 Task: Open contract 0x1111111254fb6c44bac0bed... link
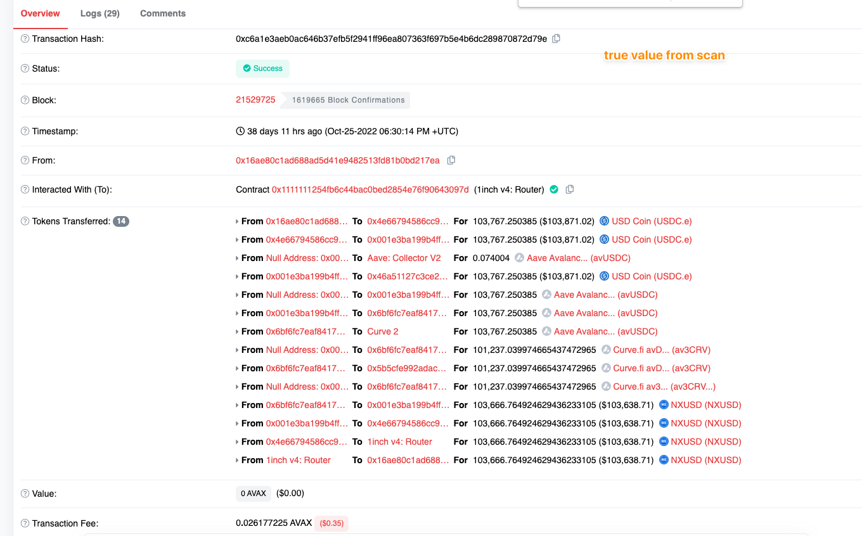point(370,189)
